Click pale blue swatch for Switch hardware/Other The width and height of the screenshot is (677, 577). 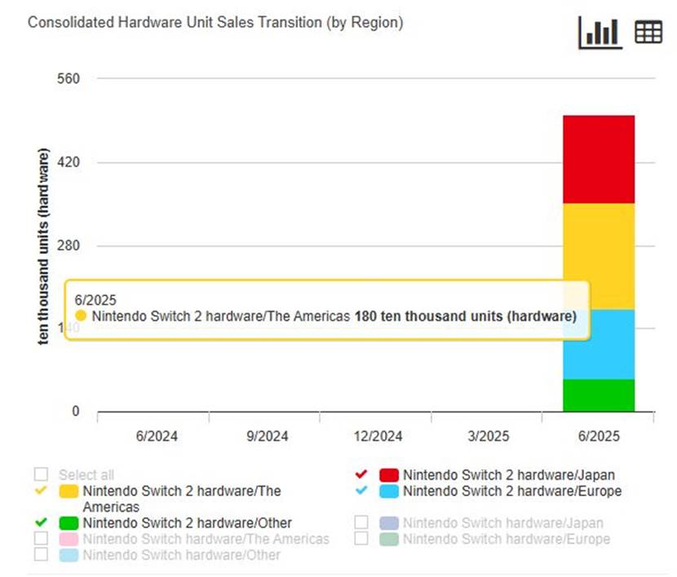click(x=69, y=555)
